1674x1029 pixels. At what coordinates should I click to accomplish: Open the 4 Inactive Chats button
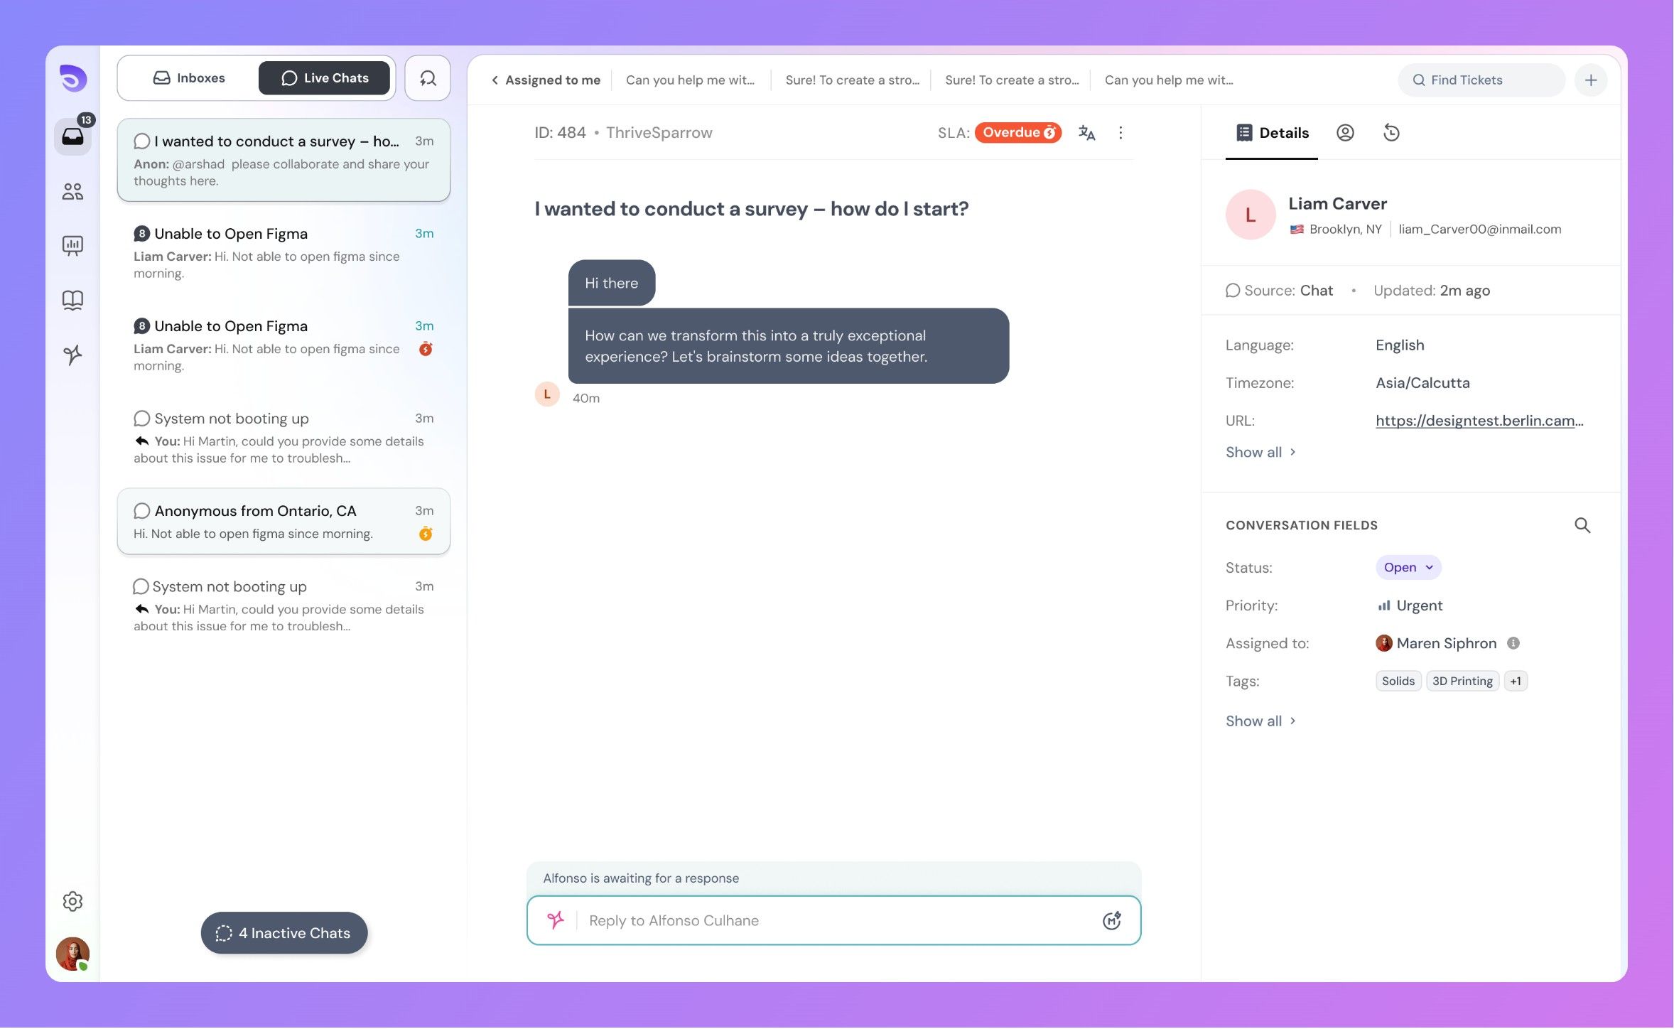click(x=284, y=933)
